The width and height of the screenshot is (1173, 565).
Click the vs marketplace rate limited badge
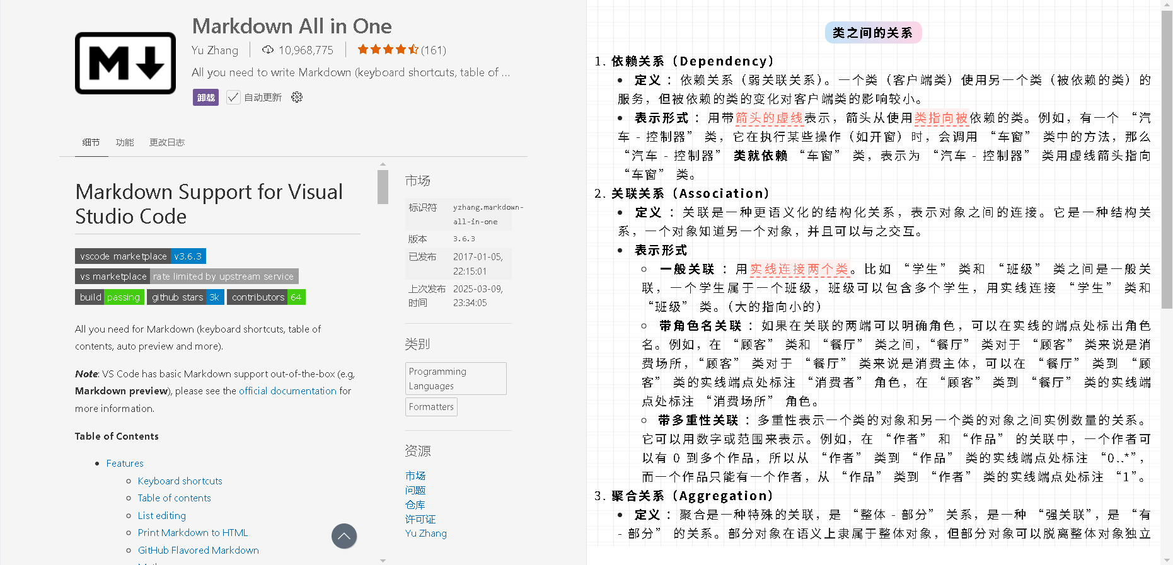point(187,277)
